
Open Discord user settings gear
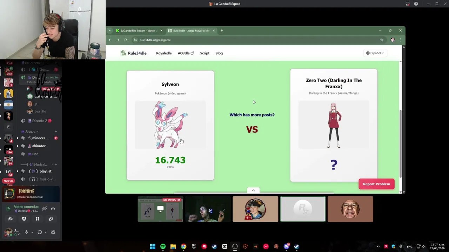click(x=53, y=232)
